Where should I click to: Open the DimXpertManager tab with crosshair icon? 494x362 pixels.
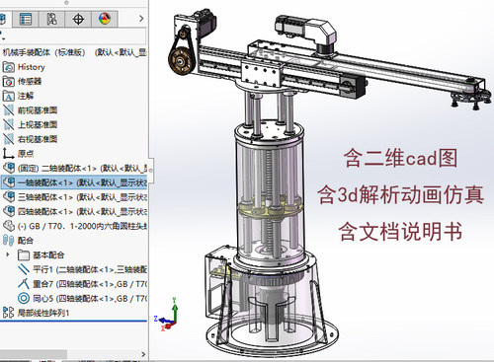(78, 19)
